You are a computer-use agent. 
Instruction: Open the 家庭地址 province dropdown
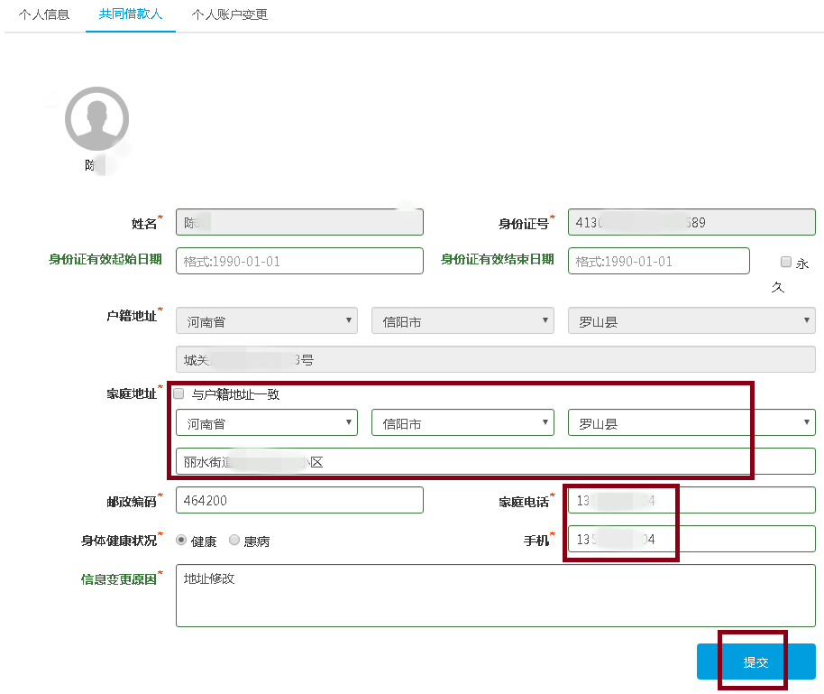point(266,421)
